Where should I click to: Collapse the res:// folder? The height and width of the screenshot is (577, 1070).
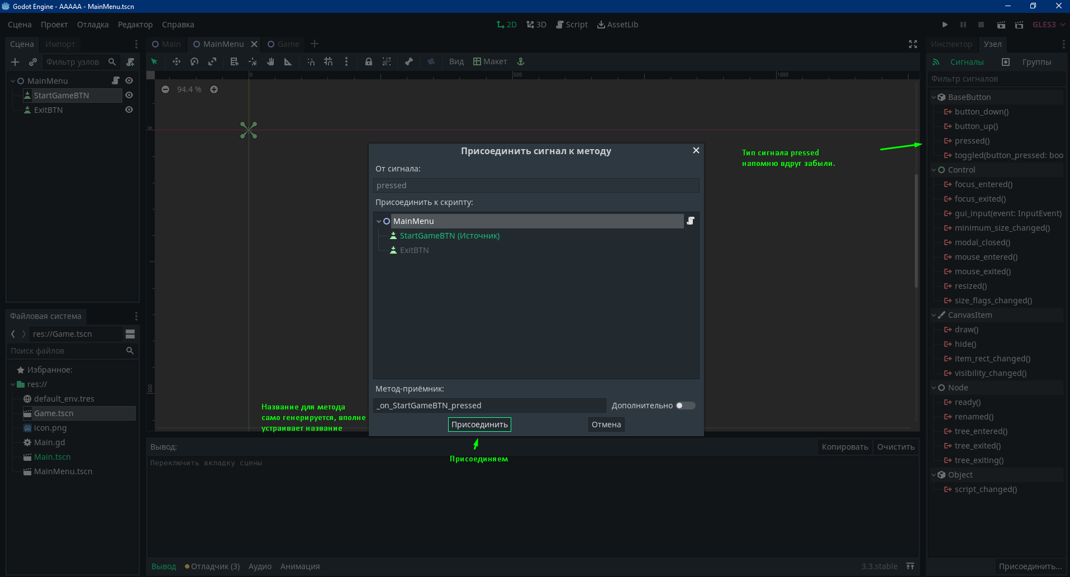[13, 384]
